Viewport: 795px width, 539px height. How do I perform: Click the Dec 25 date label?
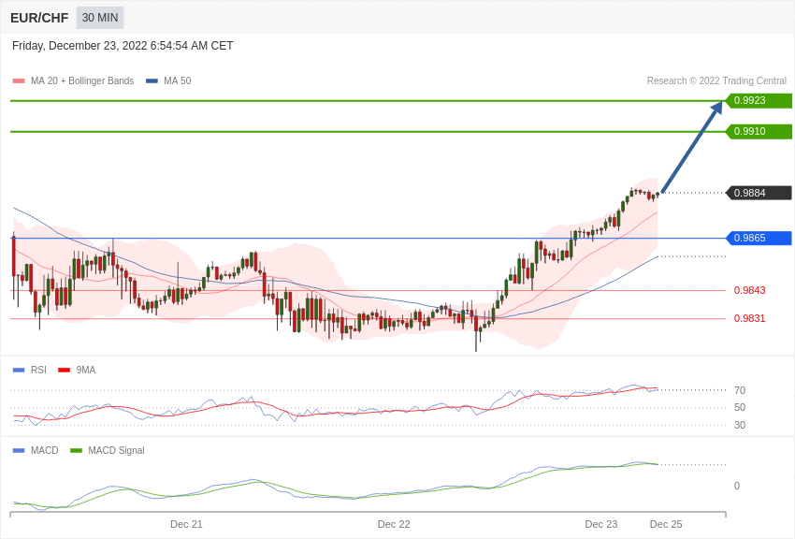(666, 524)
